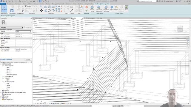Collapse the Datos de identidad section
This screenshot has width=191, height=107.
coord(31,38)
